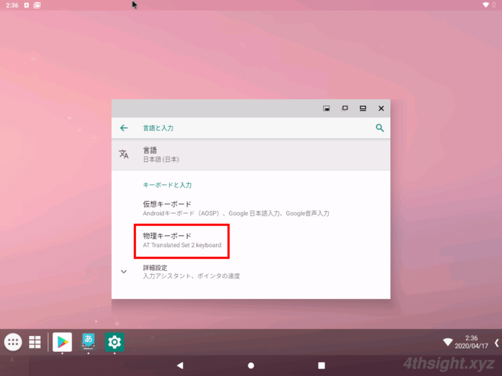Click the picture-in-picture window button in title bar
502x376 pixels.
click(x=326, y=108)
